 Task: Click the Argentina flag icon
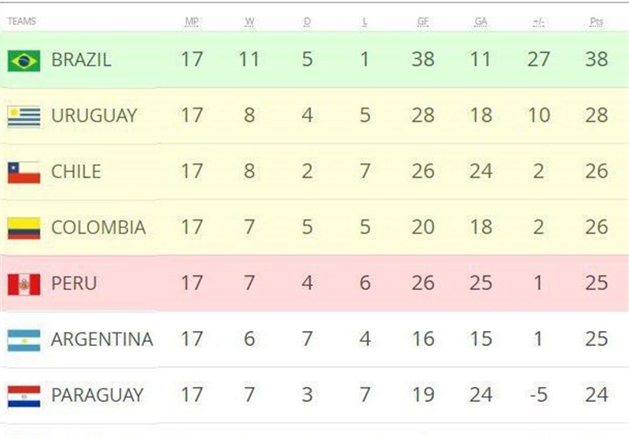click(x=24, y=340)
